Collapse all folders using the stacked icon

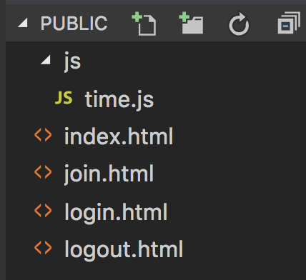289,23
